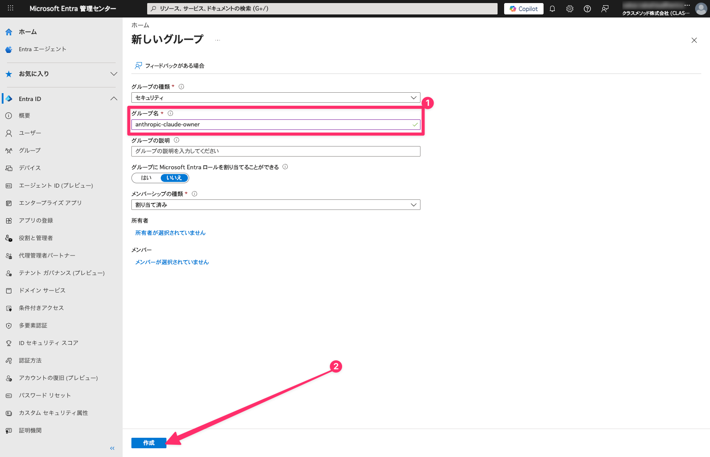This screenshot has height=457, width=710.
Task: Click info icon beside グループ名 label
Action: 170,113
